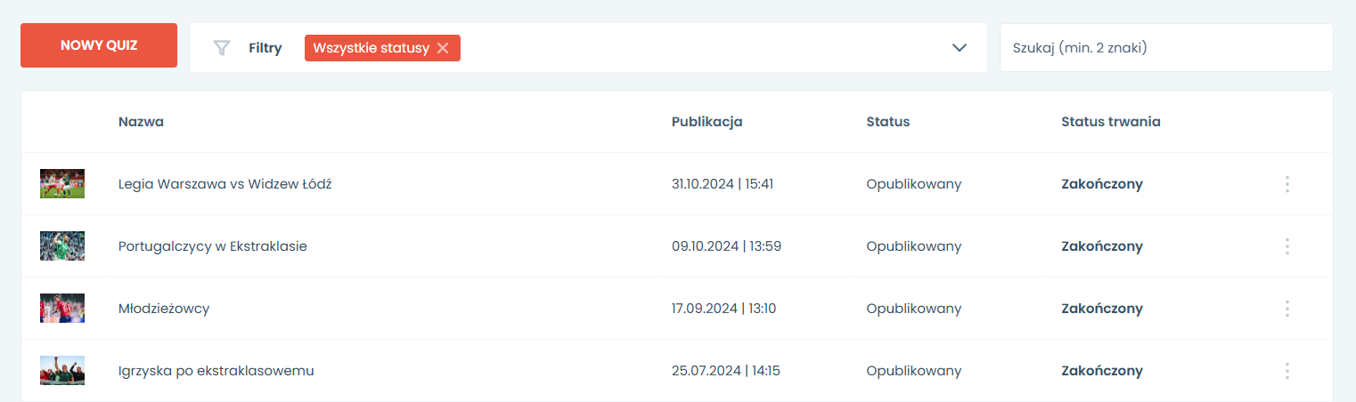
Task: Remove the Wszystkie statusy filter tag
Action: coord(443,48)
